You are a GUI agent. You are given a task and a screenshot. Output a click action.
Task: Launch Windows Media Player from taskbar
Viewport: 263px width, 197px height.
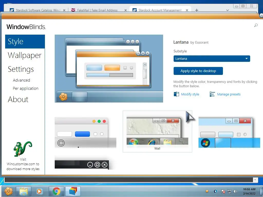(40, 191)
